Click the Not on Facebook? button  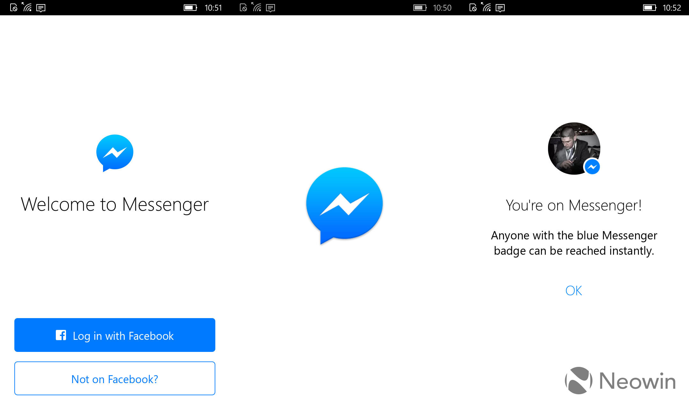(x=115, y=378)
